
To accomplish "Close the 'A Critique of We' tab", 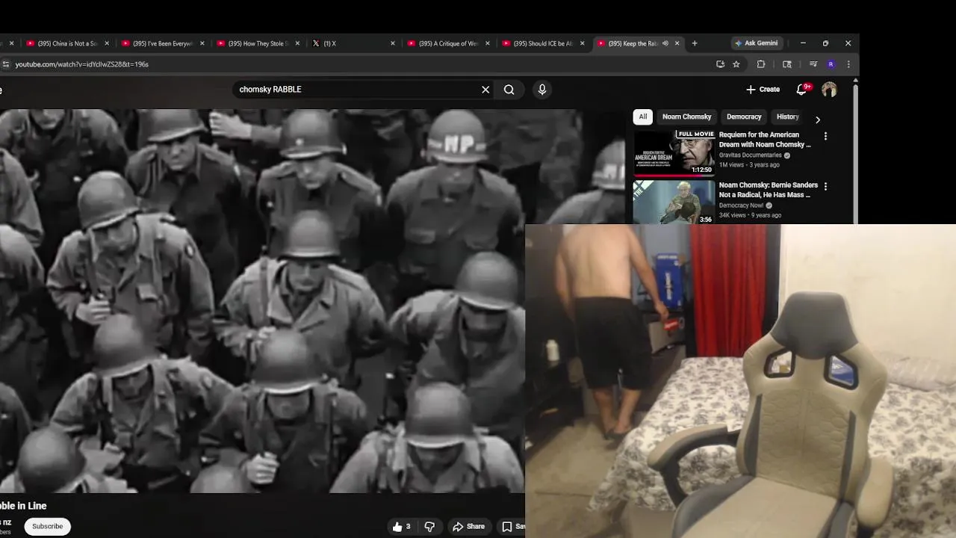I will tap(488, 43).
